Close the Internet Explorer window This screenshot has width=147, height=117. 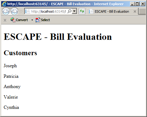(x=143, y=4)
